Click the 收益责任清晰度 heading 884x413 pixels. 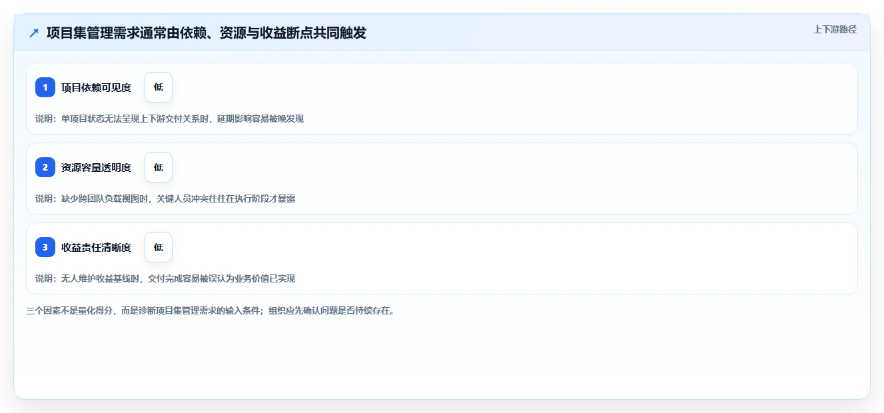coord(97,247)
